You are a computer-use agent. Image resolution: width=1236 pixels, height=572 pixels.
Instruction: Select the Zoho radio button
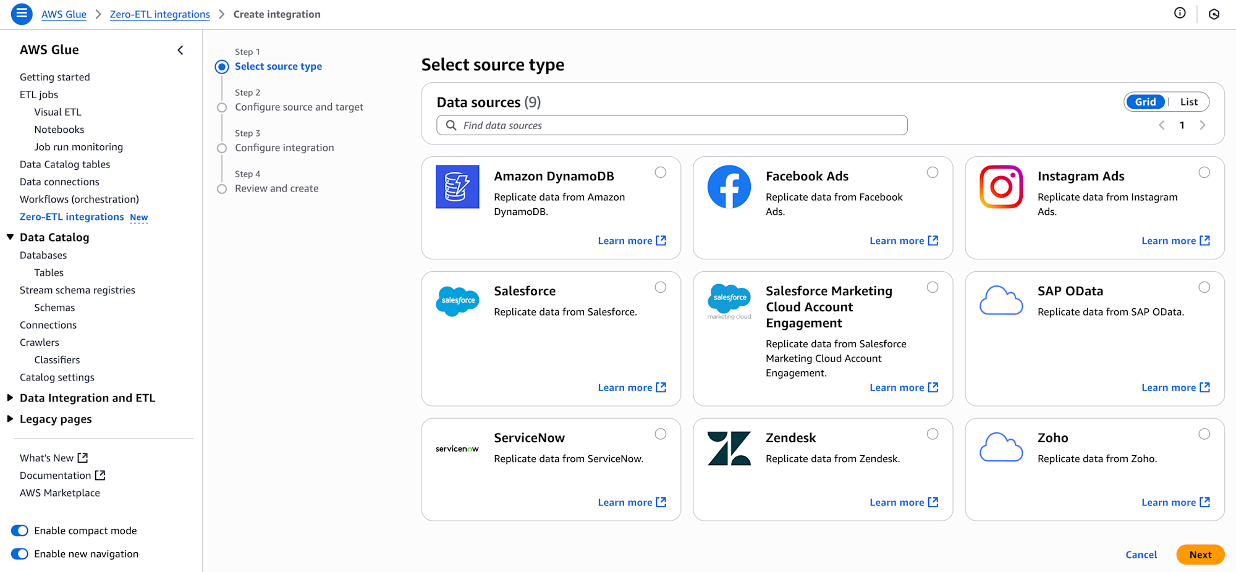click(x=1204, y=434)
